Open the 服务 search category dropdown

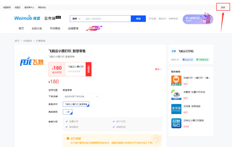click(76, 19)
